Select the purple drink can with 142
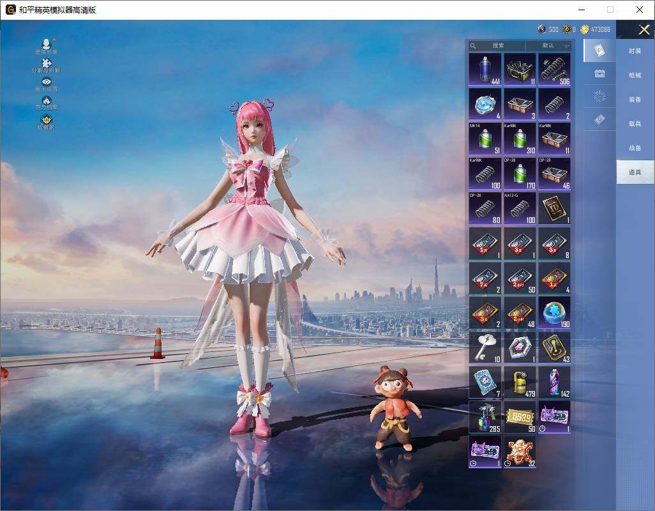This screenshot has width=655, height=511. coord(554,383)
